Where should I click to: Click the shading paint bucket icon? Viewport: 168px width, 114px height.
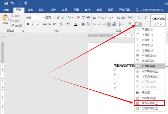[129, 24]
